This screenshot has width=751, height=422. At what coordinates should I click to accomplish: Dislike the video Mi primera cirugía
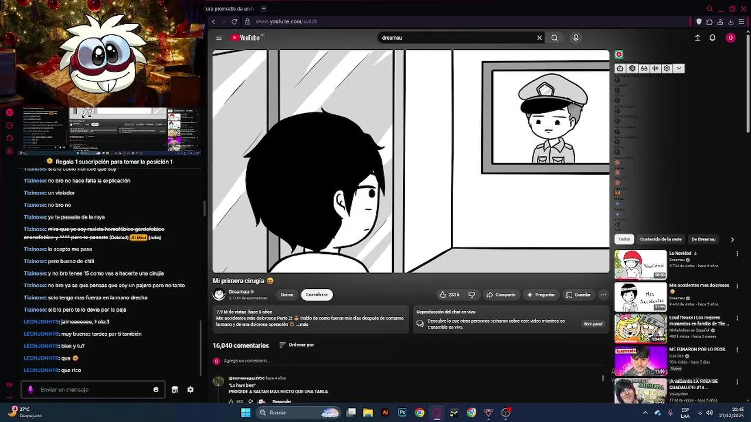tap(471, 295)
